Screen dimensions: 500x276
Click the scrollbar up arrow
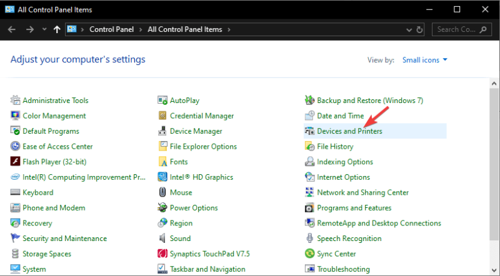pos(494,84)
